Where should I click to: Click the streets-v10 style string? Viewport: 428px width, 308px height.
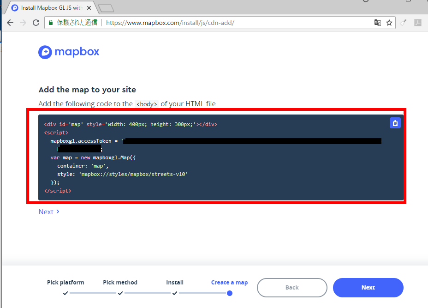(x=133, y=174)
